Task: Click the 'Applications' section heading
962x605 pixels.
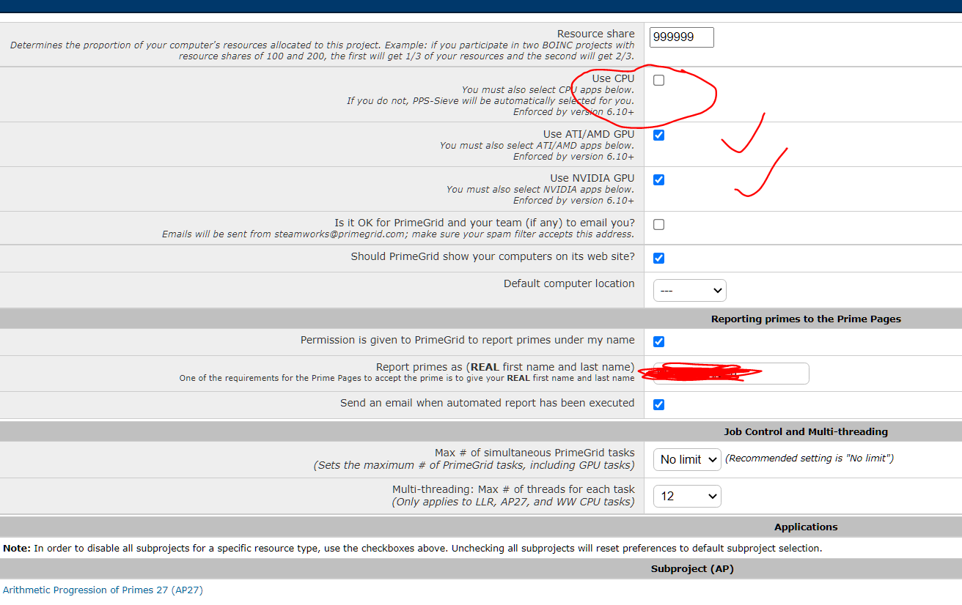Action: pos(806,527)
